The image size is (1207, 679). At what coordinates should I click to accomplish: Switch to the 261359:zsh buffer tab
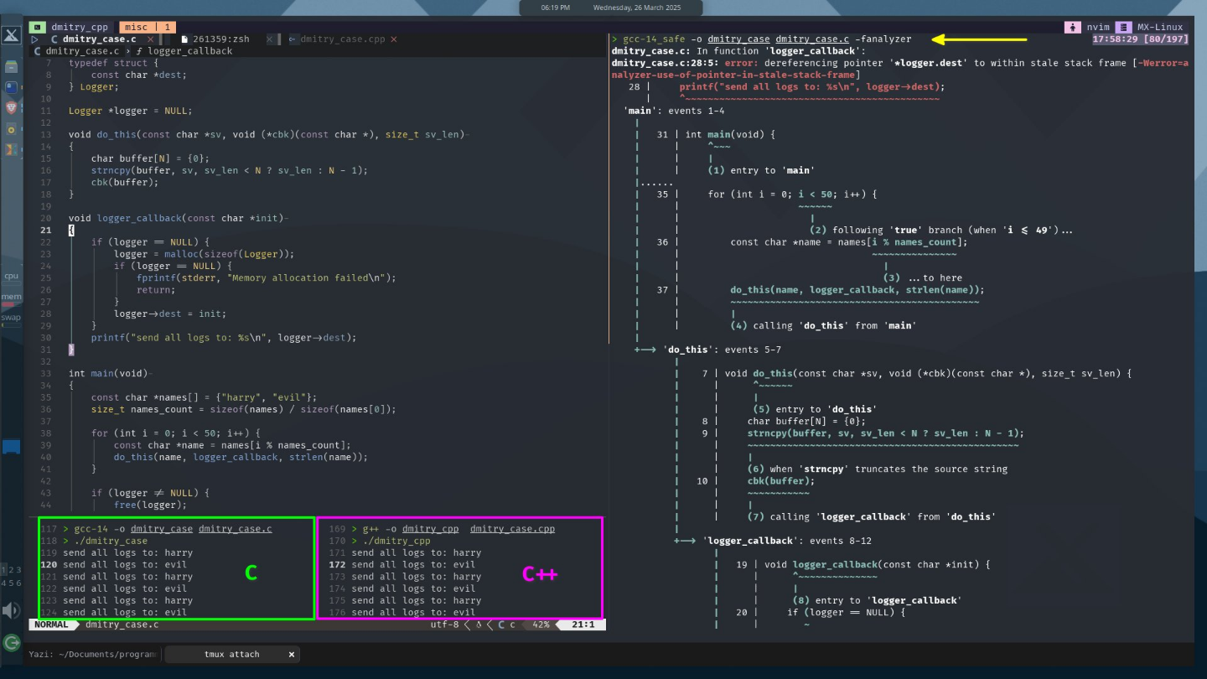pyautogui.click(x=221, y=39)
